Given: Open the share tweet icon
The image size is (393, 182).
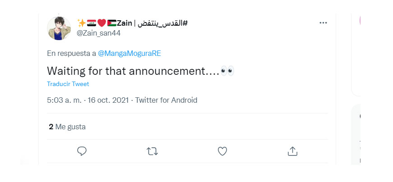Looking at the screenshot, I should pyautogui.click(x=292, y=151).
